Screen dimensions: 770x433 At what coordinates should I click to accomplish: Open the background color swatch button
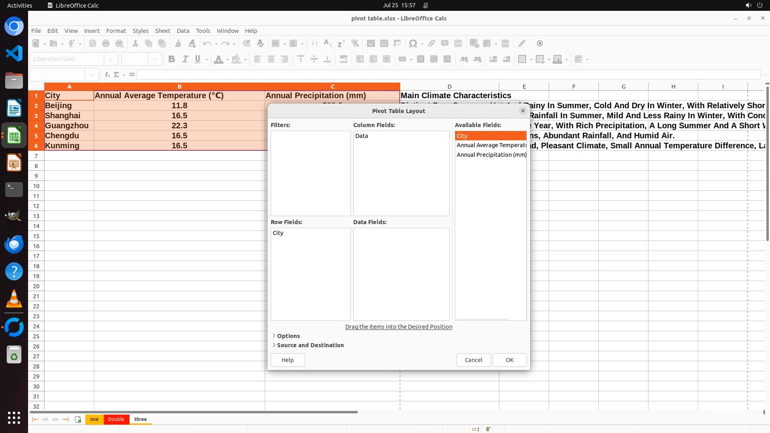coord(236,59)
